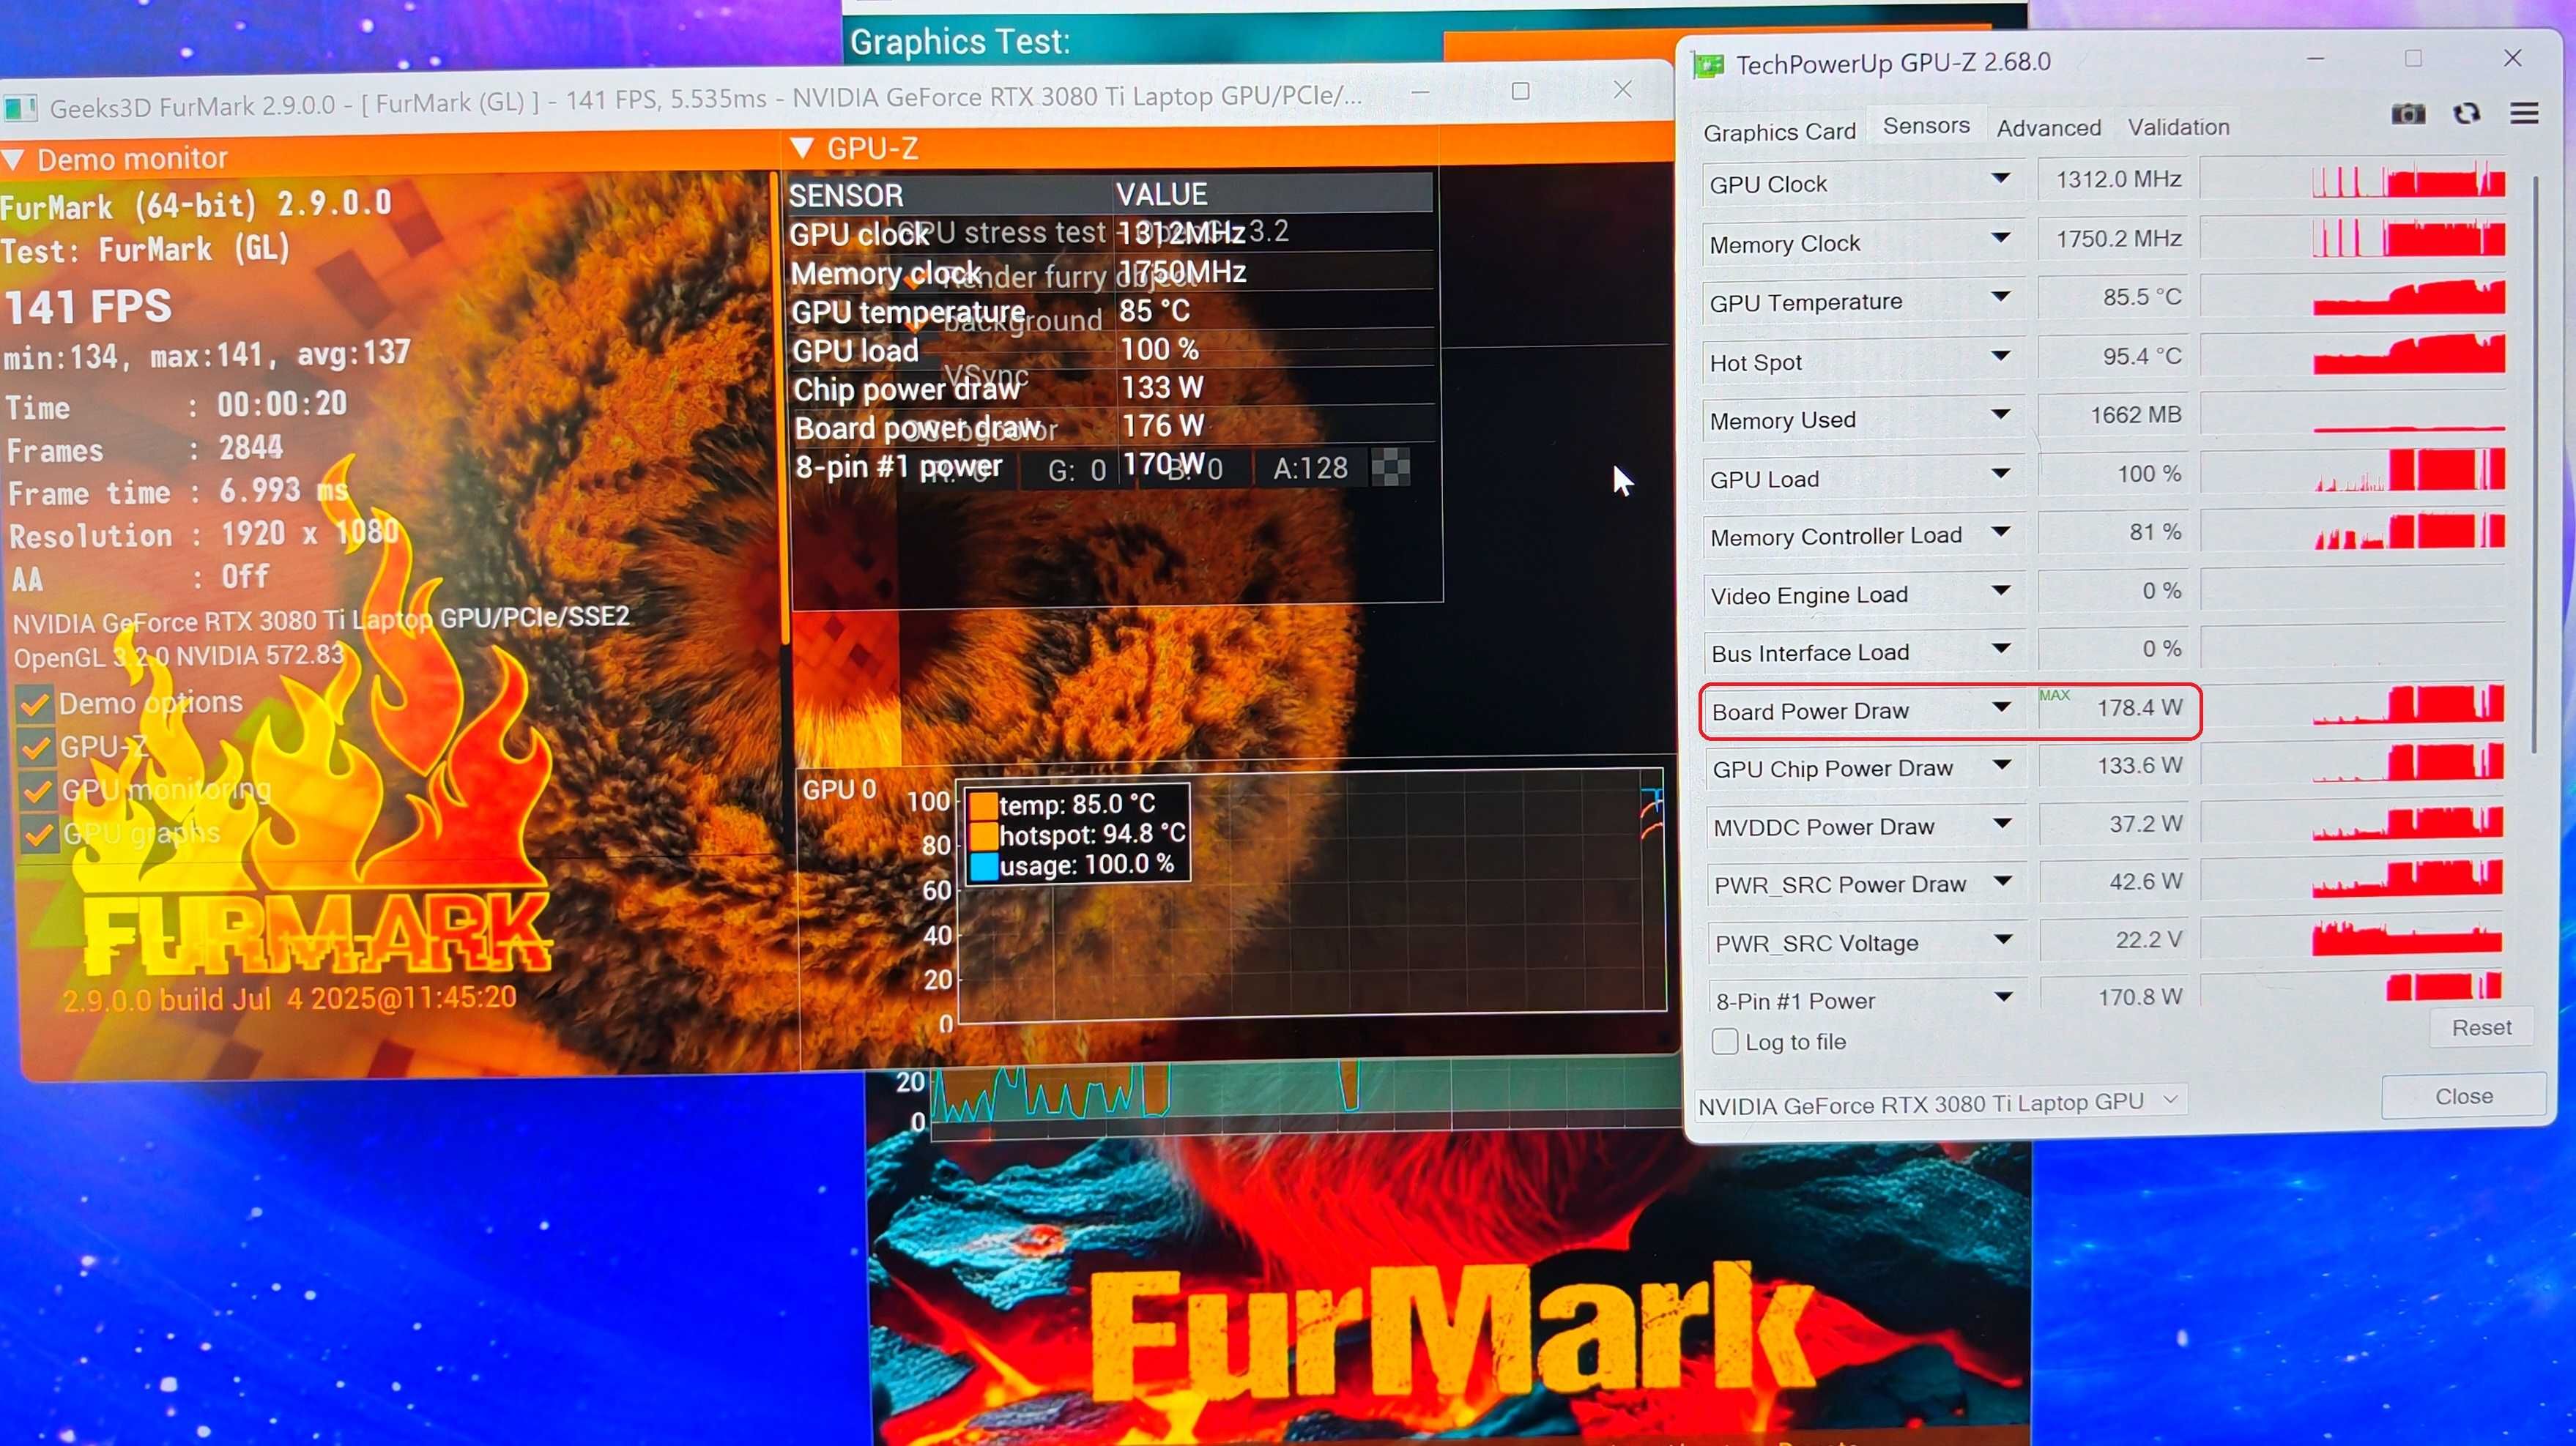Minimize the GPU-Z window
The height and width of the screenshot is (1446, 2576).
point(2315,59)
